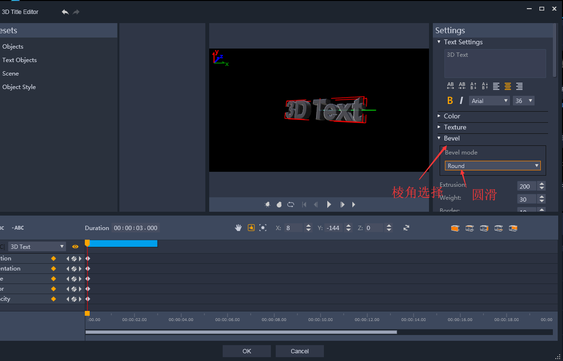This screenshot has height=361, width=563.
Task: Click the Cancel button
Action: point(299,351)
